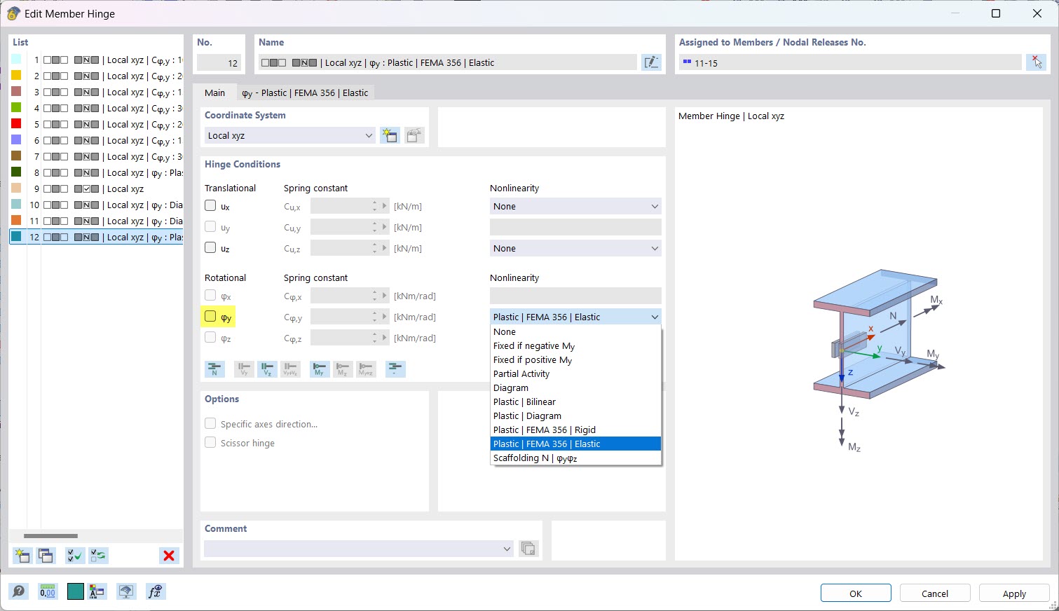The height and width of the screenshot is (611, 1059).
Task: Click the Mz moment preset icon
Action: pos(343,369)
